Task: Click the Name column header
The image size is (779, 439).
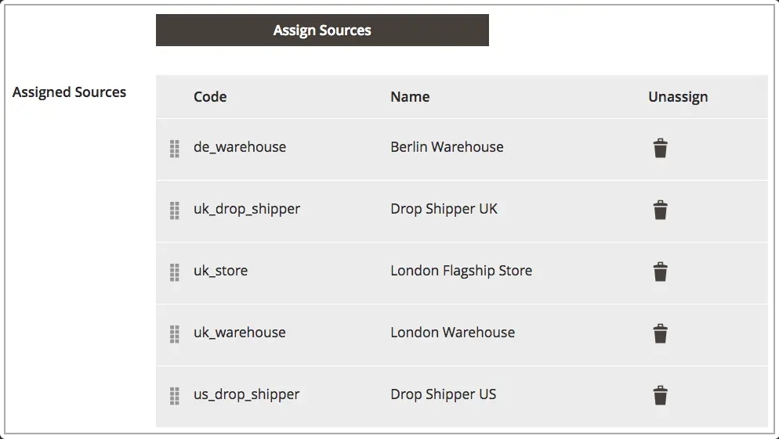Action: [x=410, y=97]
